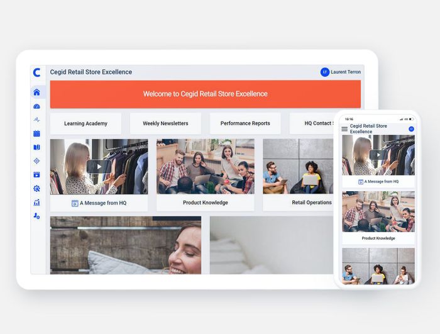Screen dimensions: 440x334
Task: Play the Message from HQ video on tablet
Action: [99, 167]
